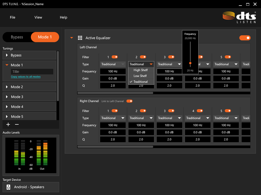Image resolution: width=261 pixels, height=195 pixels.
Task: Open the Help menu
Action: (x=63, y=18)
